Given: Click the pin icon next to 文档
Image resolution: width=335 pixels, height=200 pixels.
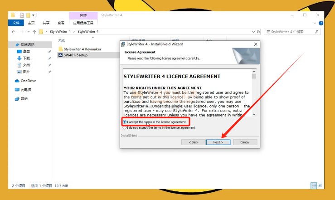Looking at the screenshot, I should (x=49, y=65).
